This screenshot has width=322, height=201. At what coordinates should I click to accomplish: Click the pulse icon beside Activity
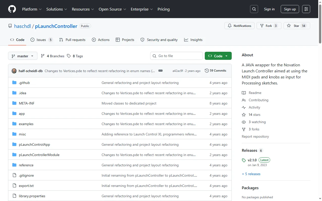[x=244, y=107]
